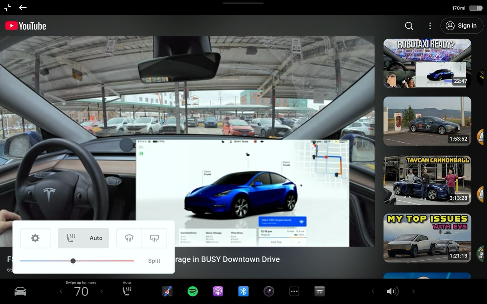Select the rear defrost icon
The width and height of the screenshot is (487, 304).
coord(154,238)
